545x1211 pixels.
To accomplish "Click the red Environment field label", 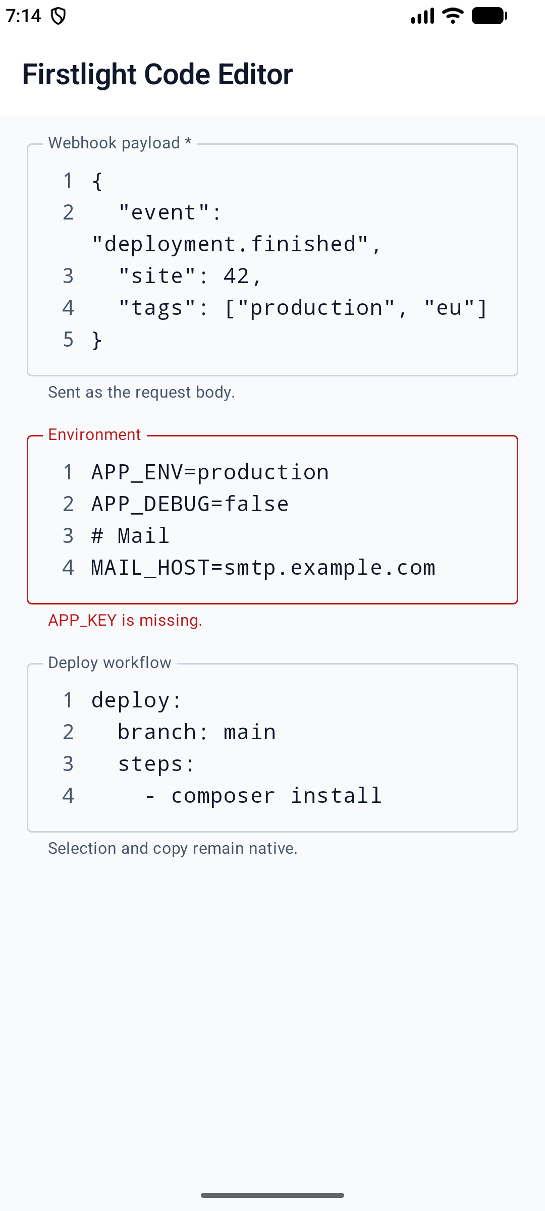I will pyautogui.click(x=94, y=434).
